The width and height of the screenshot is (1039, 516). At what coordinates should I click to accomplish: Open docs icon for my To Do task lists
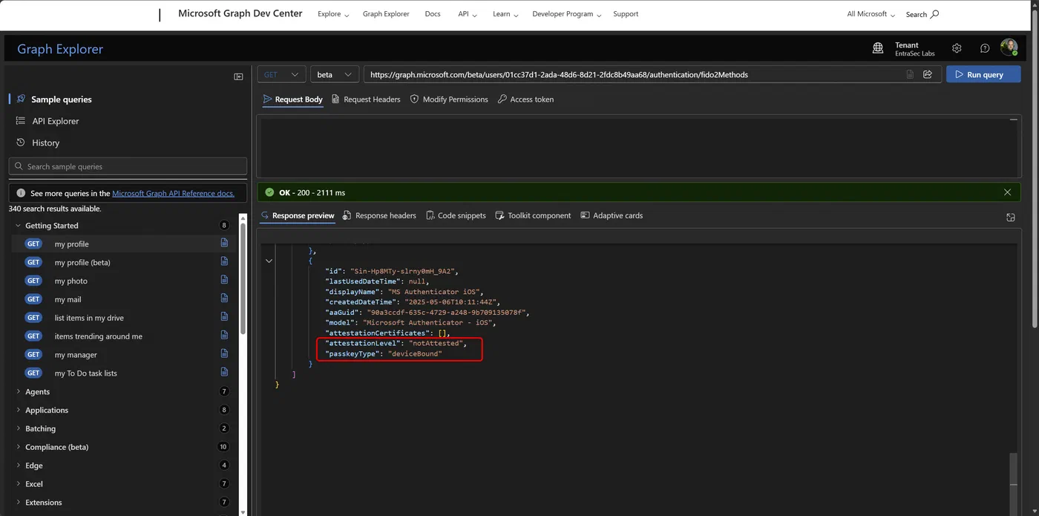tap(224, 372)
